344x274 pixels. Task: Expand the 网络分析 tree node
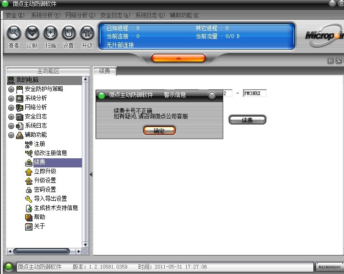click(x=11, y=107)
